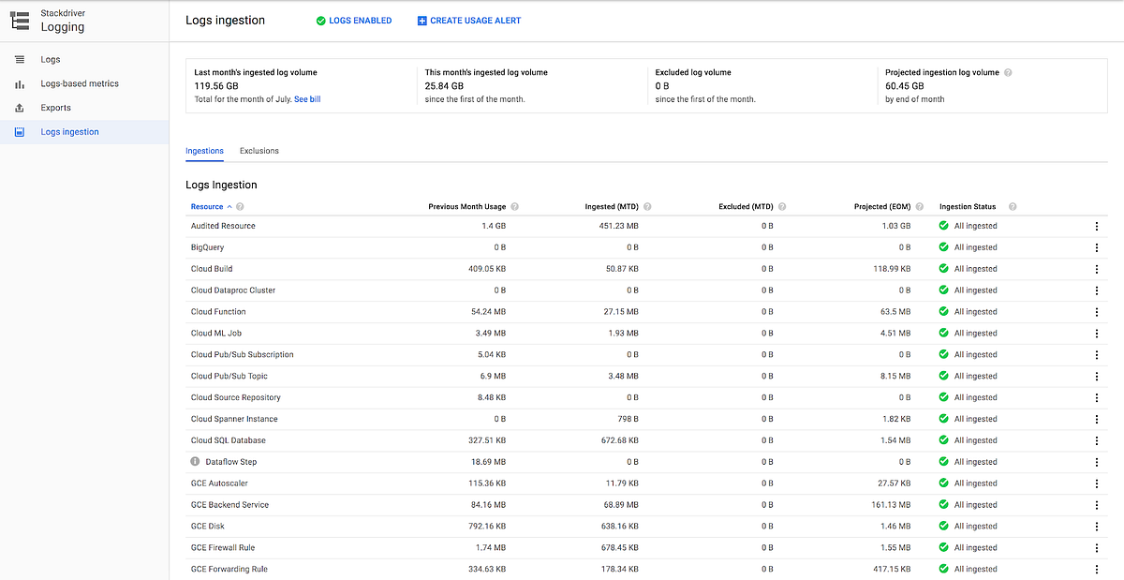Click help icon next to Excluded (MTD) header
This screenshot has width=1124, height=580.
point(781,206)
